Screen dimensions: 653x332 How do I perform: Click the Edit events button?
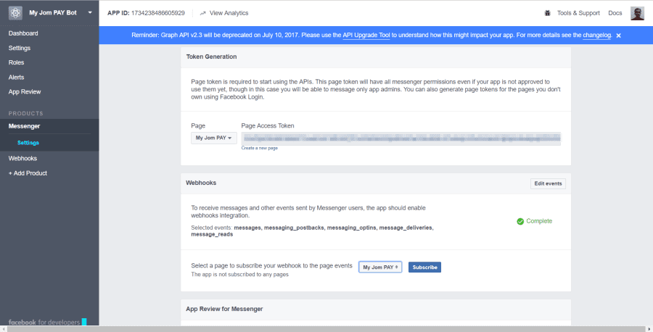[x=548, y=183]
